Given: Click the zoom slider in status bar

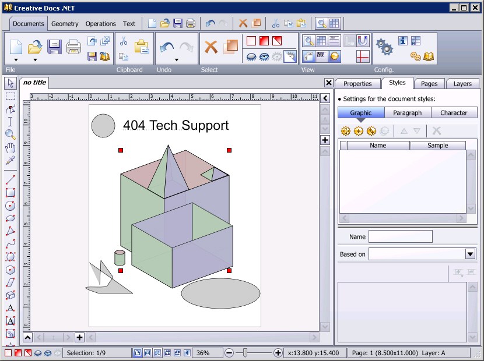Looking at the screenshot, I should (245, 353).
